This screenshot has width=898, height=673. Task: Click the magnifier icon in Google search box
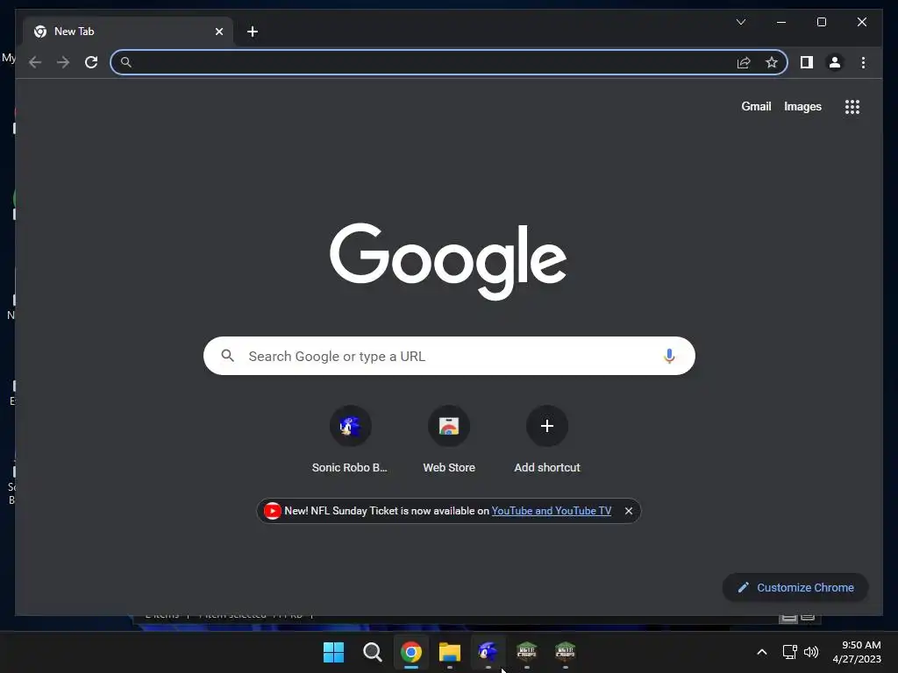(x=227, y=356)
